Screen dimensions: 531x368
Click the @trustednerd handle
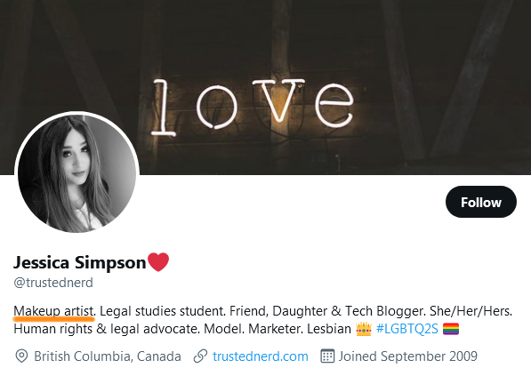53,283
